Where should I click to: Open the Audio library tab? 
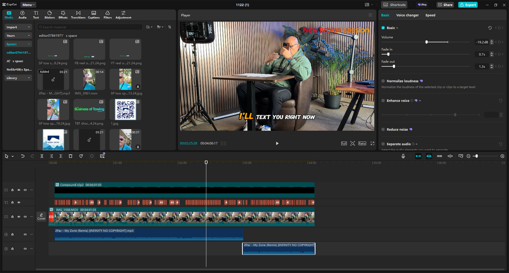point(22,15)
